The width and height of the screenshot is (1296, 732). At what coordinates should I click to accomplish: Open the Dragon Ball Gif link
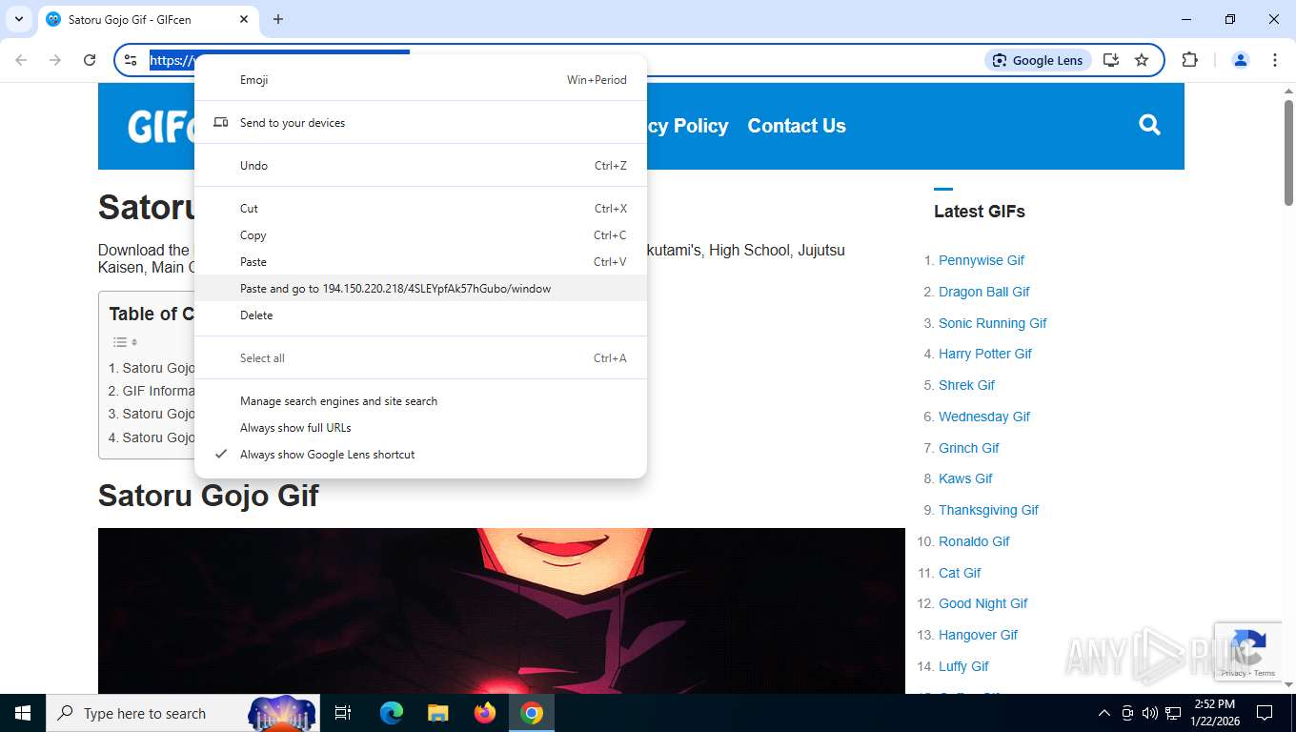pos(984,292)
